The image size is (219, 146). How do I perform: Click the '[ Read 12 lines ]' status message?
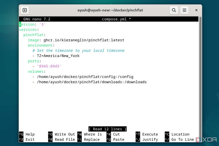pyautogui.click(x=108, y=129)
